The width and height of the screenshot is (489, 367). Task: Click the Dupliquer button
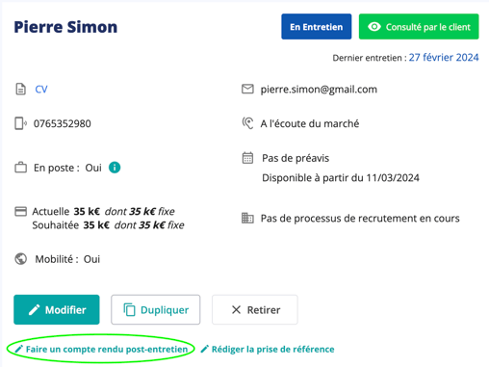pos(156,309)
